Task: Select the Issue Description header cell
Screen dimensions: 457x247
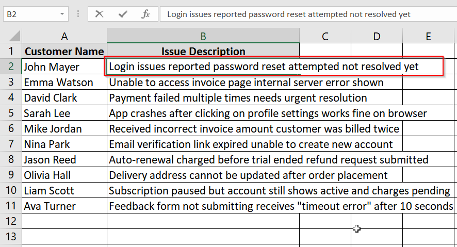Action: (x=203, y=51)
